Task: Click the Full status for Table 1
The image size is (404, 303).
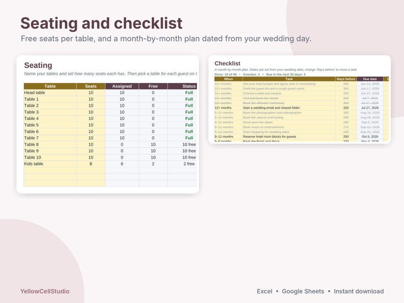Action: [x=189, y=99]
